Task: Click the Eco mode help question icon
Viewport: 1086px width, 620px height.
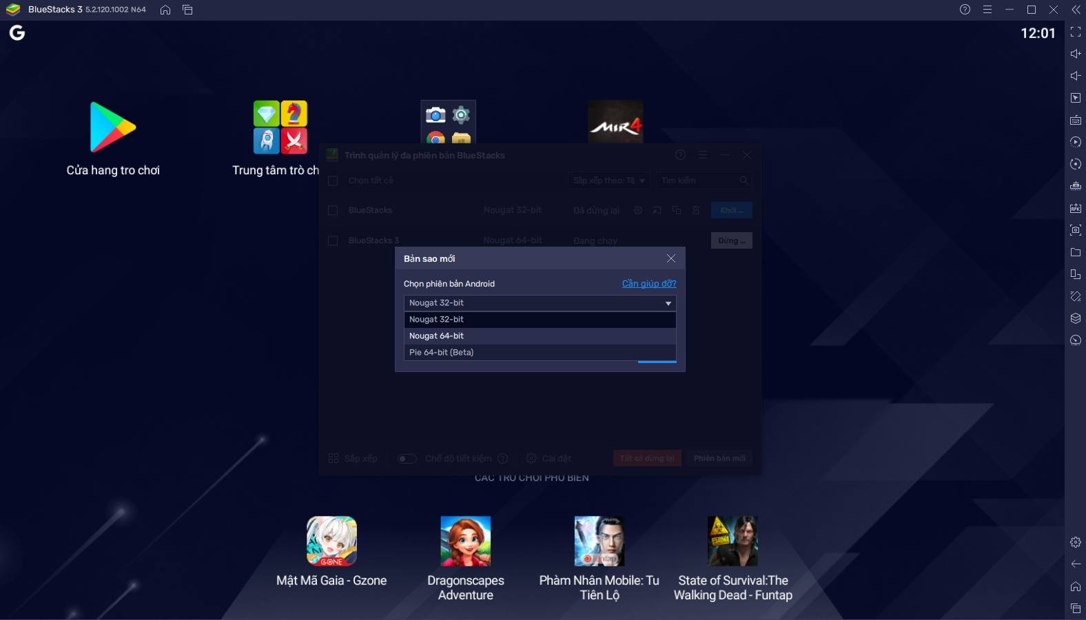Action: pos(503,459)
